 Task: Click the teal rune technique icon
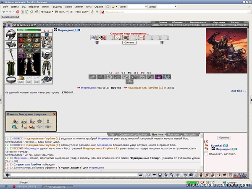(167, 77)
